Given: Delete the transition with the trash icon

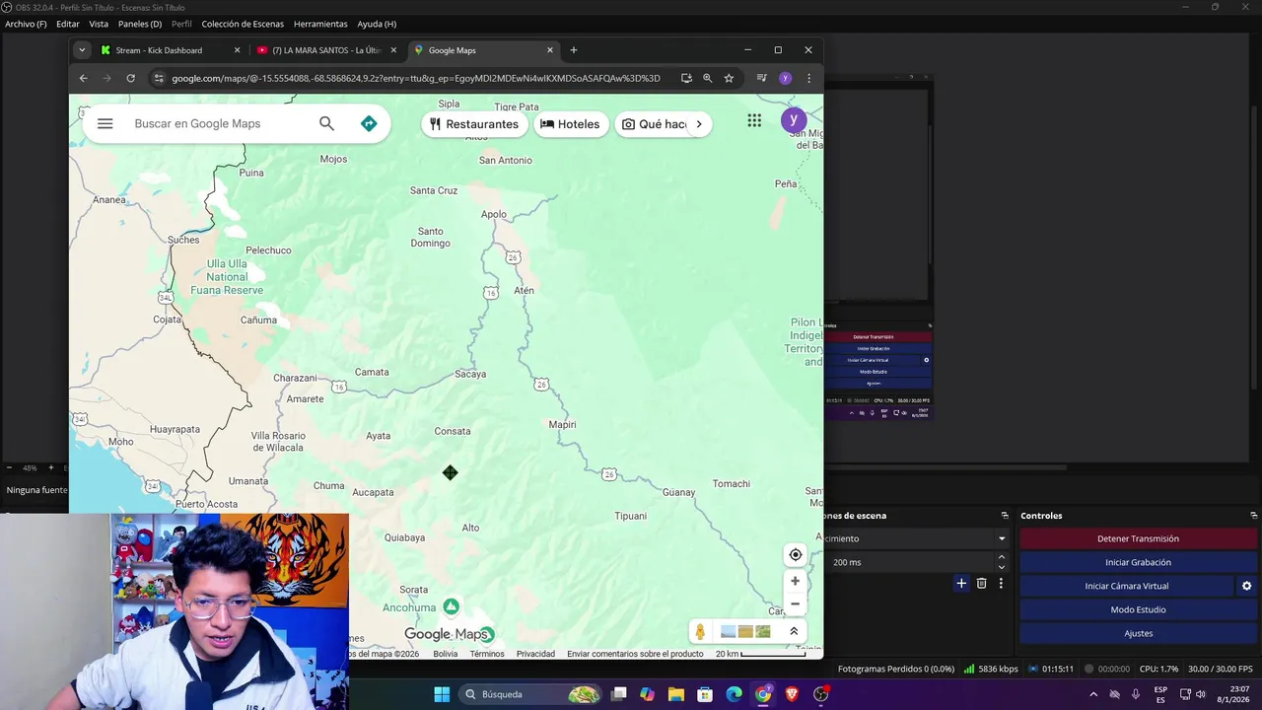Looking at the screenshot, I should click(981, 584).
